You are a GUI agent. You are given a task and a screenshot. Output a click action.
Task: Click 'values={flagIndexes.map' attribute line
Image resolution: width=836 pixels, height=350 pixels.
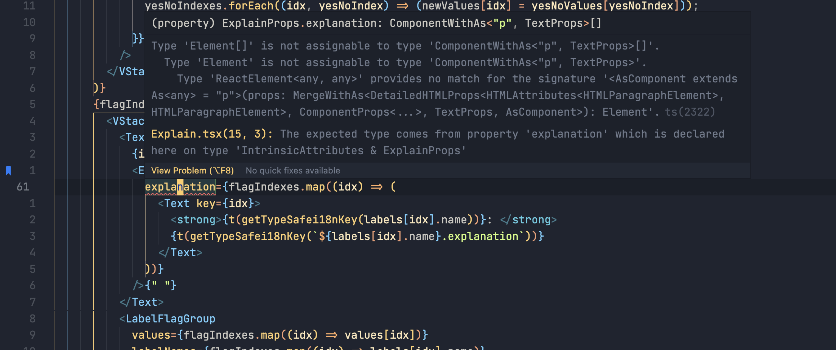pos(280,335)
